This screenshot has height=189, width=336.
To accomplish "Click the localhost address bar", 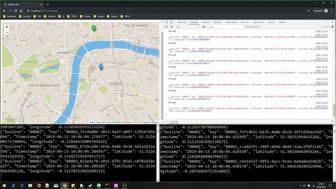I will point(167,10).
